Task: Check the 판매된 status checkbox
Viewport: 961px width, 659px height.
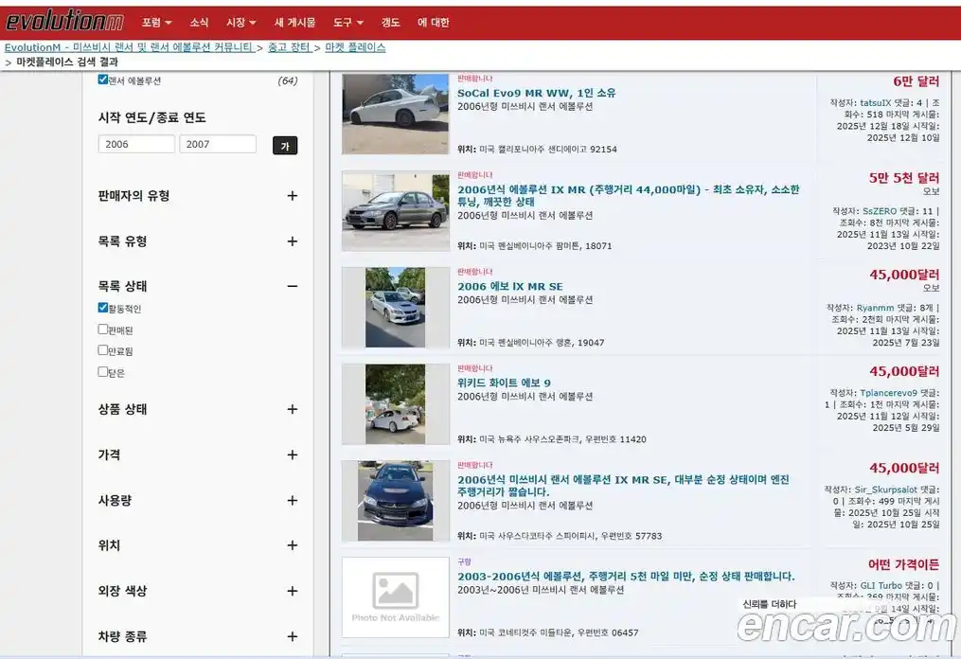Action: 103,329
